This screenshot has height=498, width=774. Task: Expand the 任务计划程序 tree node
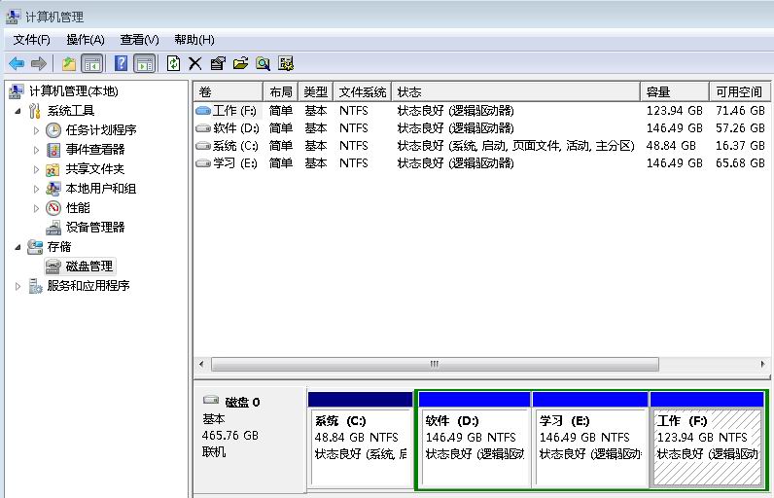[37, 130]
